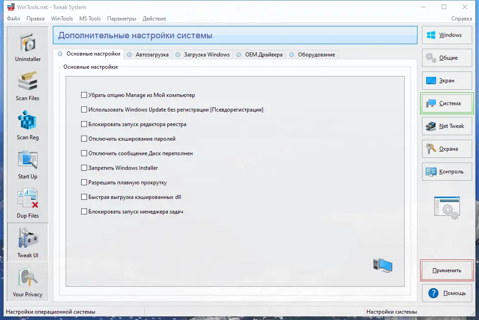Click the Настройки операционной системы status text

(51, 312)
